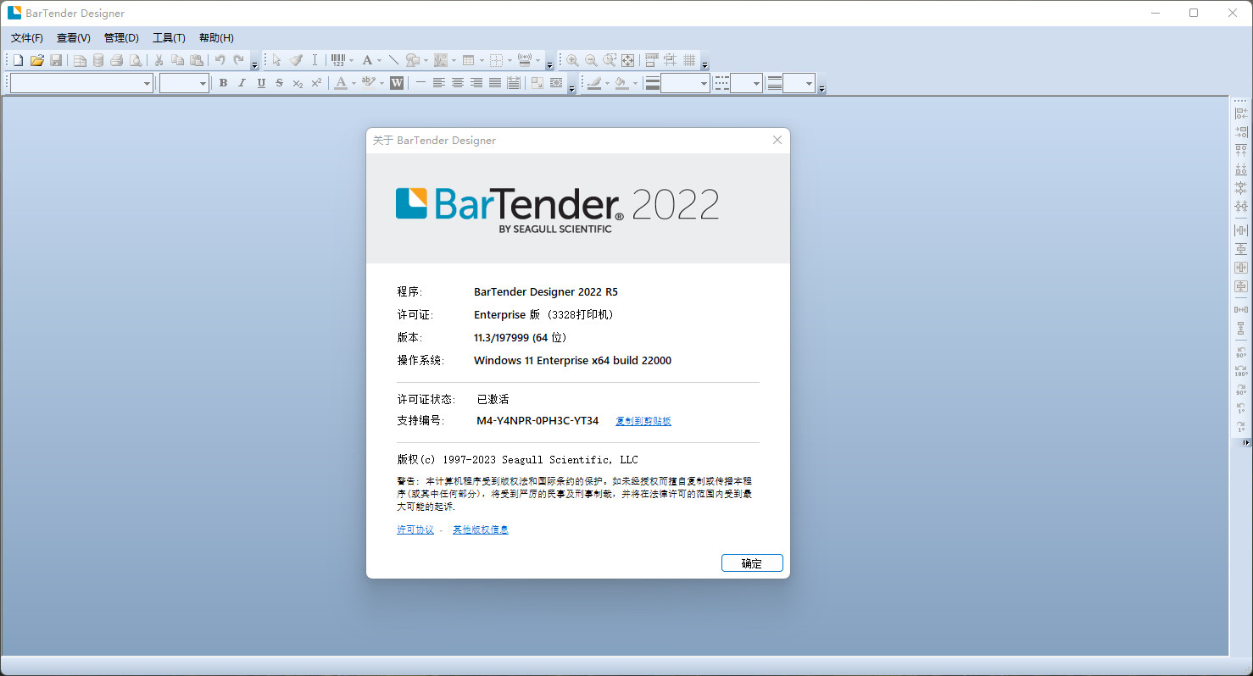Click the right side toolbar expand arrow
This screenshot has height=676, width=1253.
tap(1246, 443)
